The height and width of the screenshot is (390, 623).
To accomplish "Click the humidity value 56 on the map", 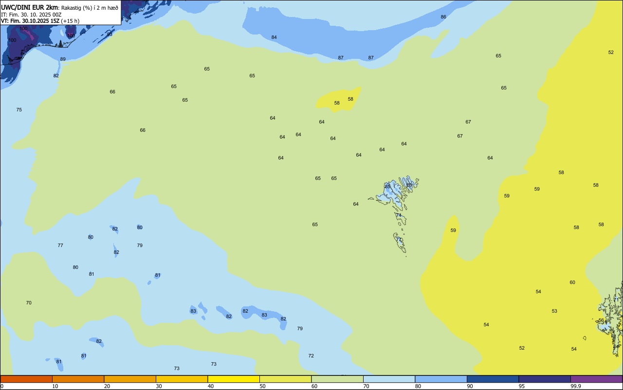I will pos(601,320).
